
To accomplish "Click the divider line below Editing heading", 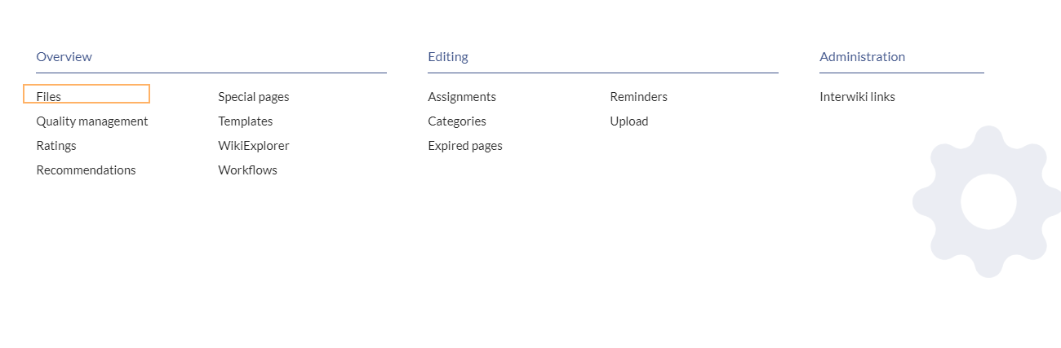I will pyautogui.click(x=603, y=73).
